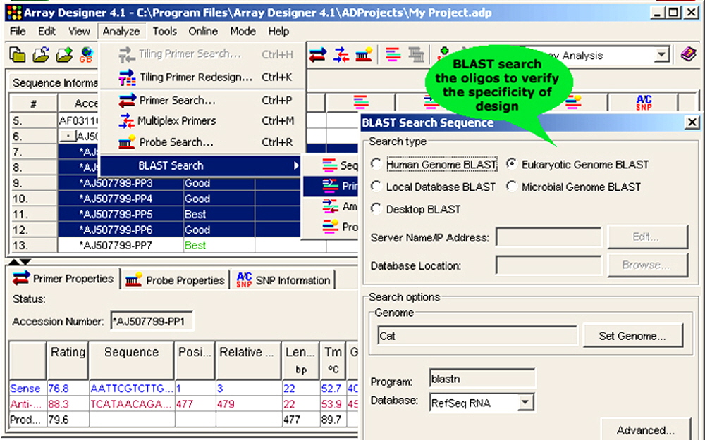
Task: Select Local Database BLAST radio button
Action: point(376,187)
